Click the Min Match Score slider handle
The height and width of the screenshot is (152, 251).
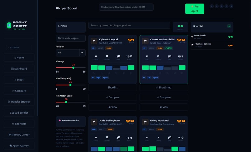click(66, 102)
